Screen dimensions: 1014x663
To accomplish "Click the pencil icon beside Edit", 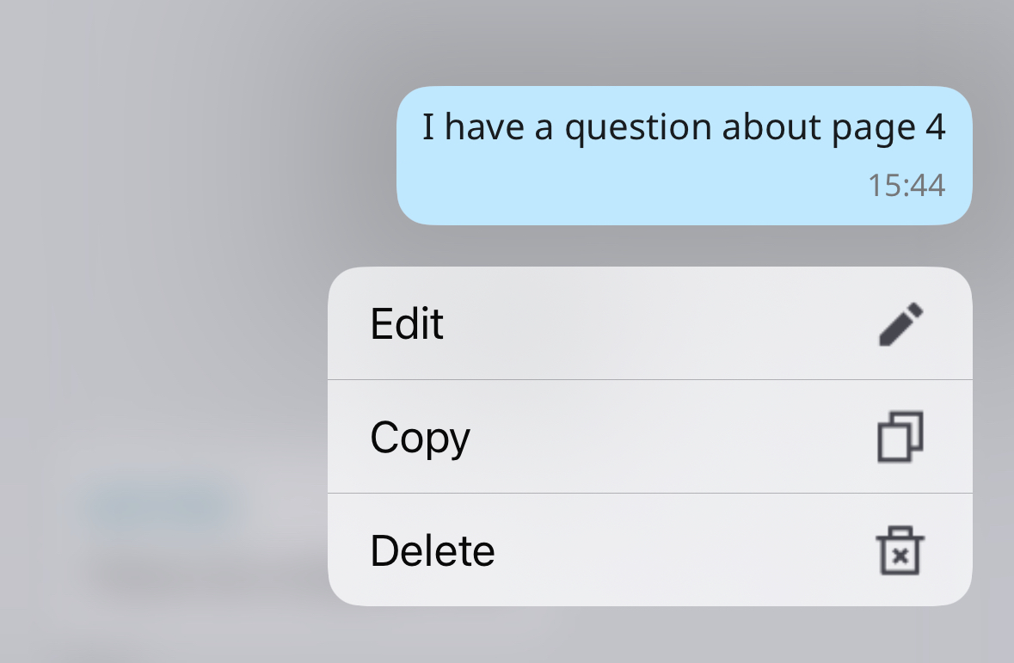I will pos(900,323).
